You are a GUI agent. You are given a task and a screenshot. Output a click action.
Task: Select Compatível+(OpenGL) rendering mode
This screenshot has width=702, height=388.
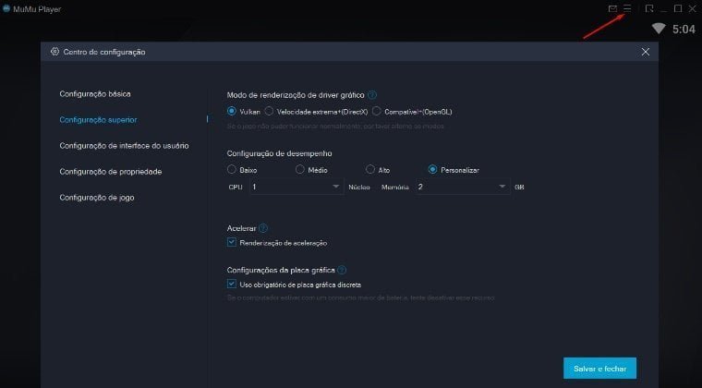click(377, 111)
